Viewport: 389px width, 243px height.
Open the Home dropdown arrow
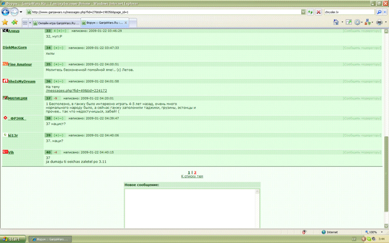point(342,22)
